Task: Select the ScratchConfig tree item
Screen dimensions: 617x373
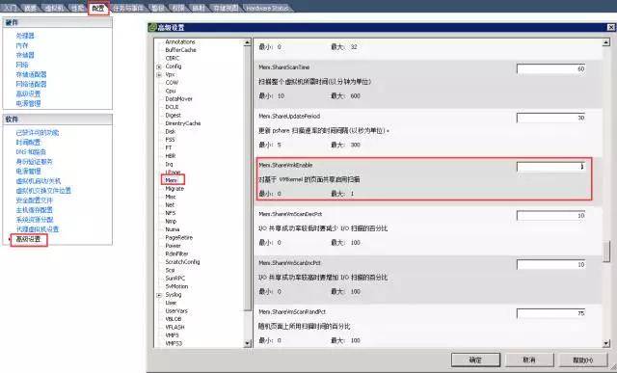Action: coord(182,262)
